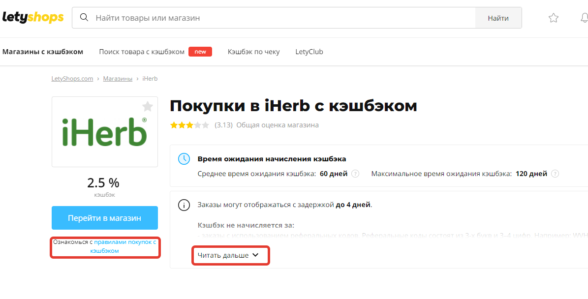Click Кэшбэк не начисляется за: text
Screen dimensions: 588x299
tap(246, 226)
